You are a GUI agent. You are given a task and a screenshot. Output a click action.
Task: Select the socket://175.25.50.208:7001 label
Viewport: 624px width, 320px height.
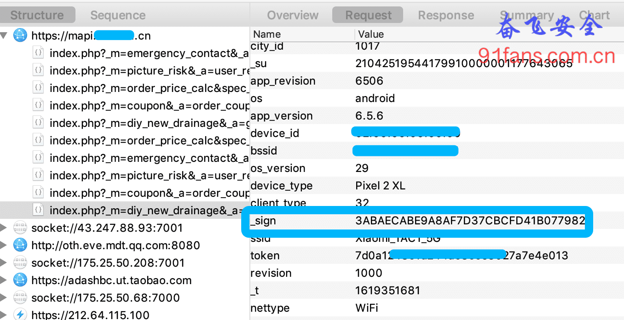point(108,263)
